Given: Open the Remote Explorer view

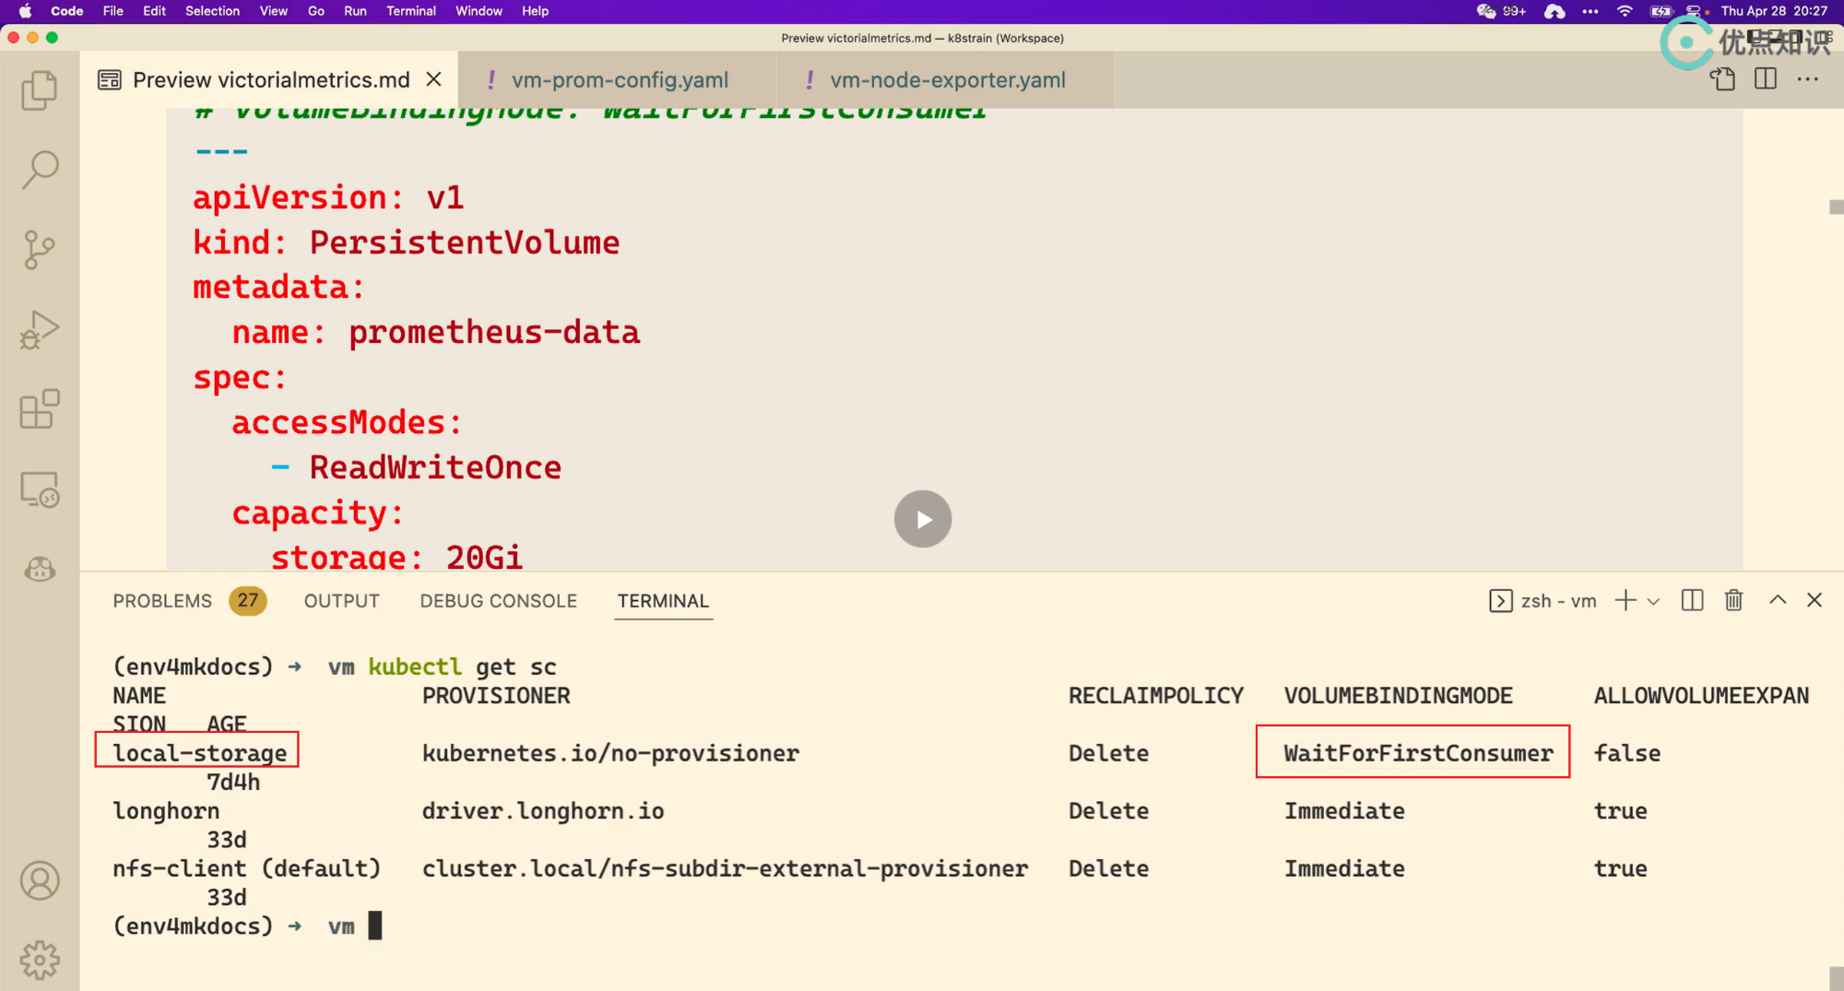Looking at the screenshot, I should 39,490.
